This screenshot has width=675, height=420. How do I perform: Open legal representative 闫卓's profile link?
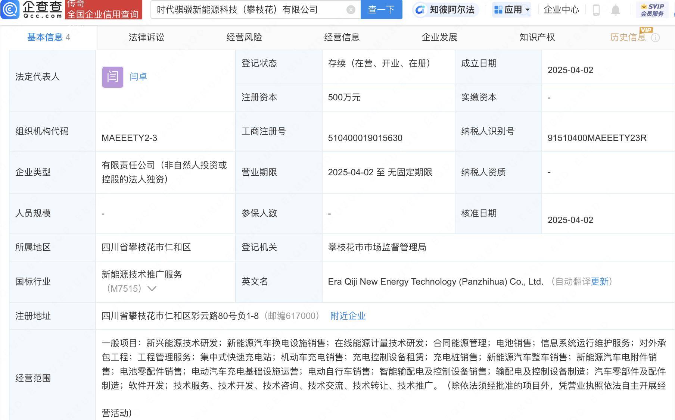click(x=138, y=77)
